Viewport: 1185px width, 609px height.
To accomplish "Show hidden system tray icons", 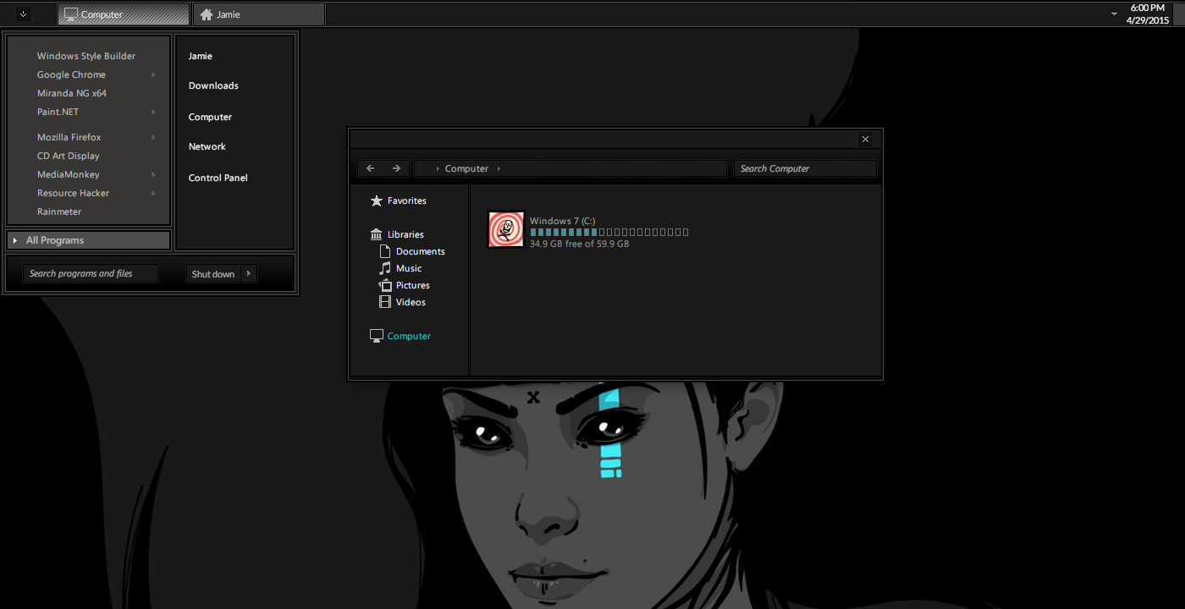I will (x=1114, y=14).
